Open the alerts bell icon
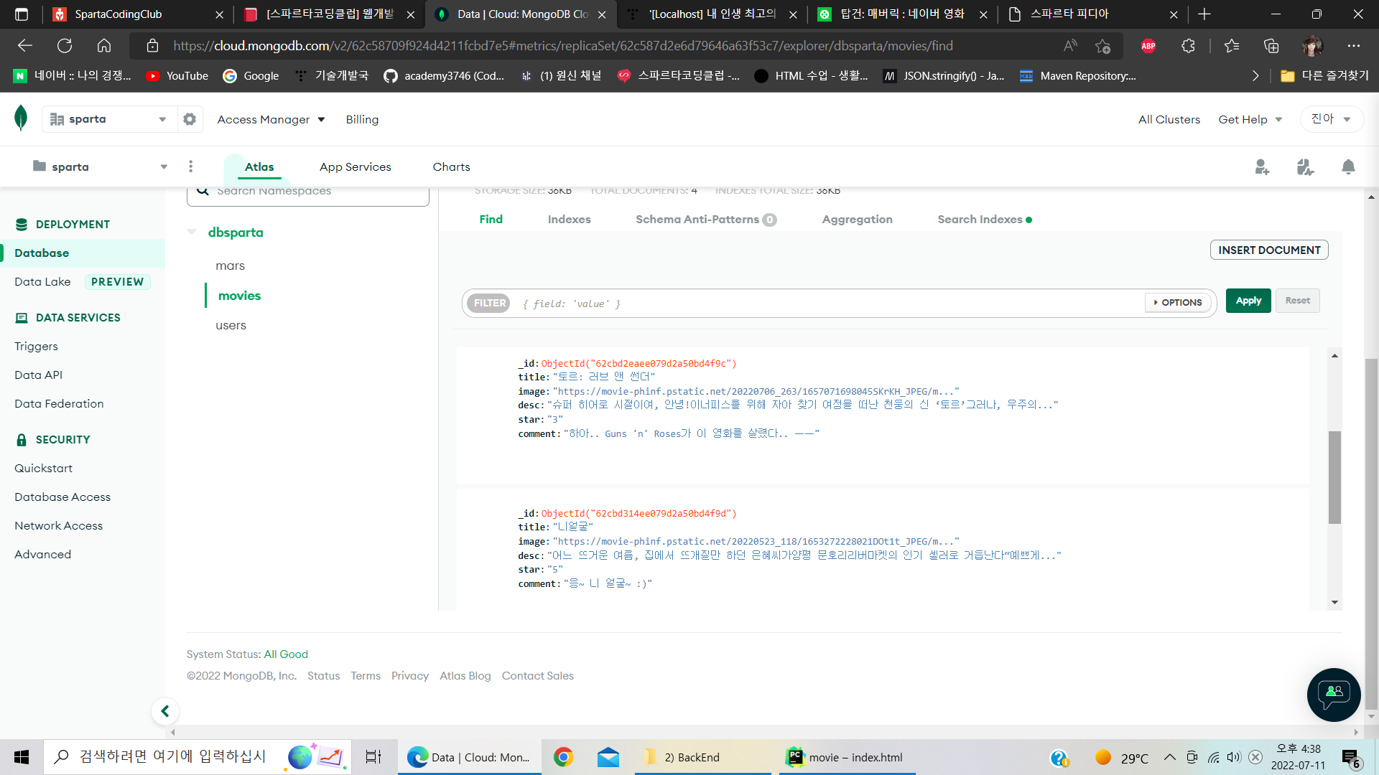This screenshot has width=1379, height=775. click(1348, 167)
